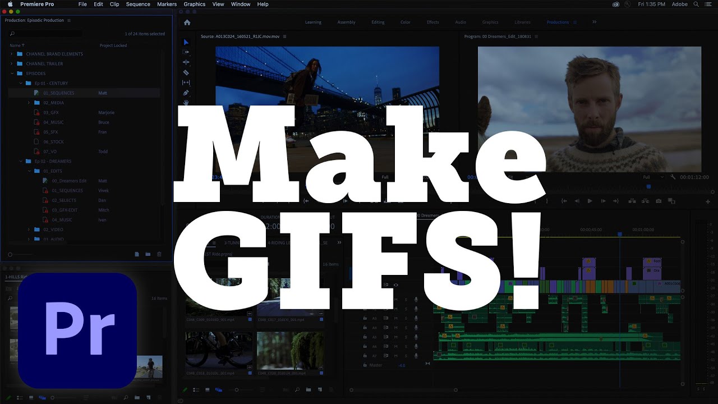Go to the Home screen icon

point(187,22)
